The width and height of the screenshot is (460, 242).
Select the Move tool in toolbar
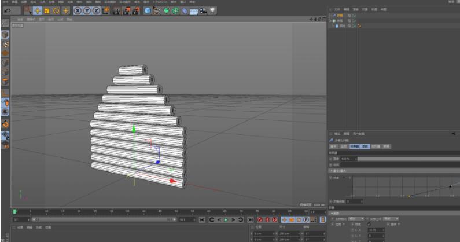pyautogui.click(x=38, y=10)
